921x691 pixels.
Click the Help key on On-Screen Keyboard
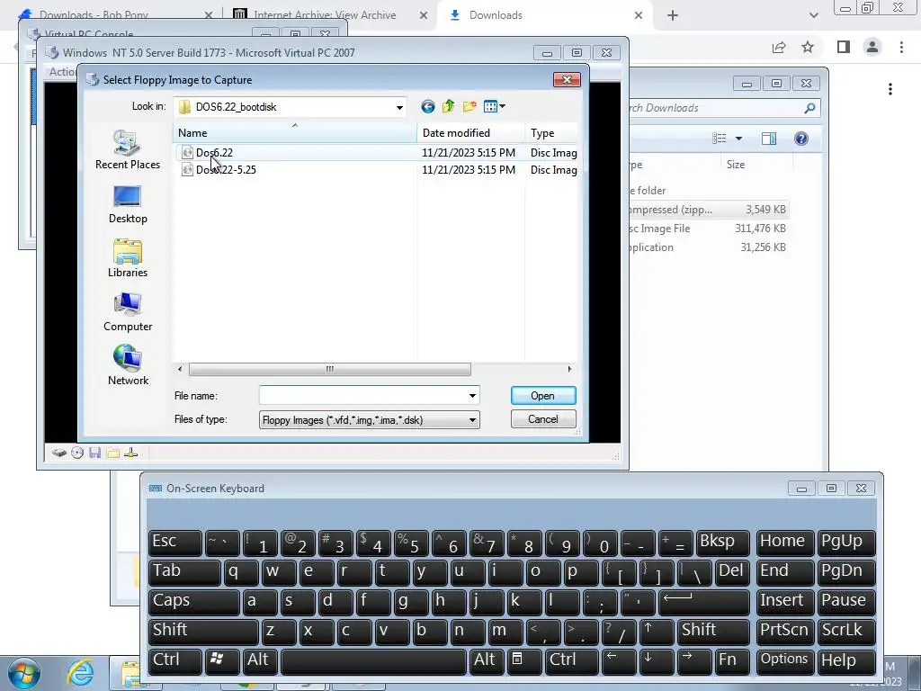click(x=845, y=660)
